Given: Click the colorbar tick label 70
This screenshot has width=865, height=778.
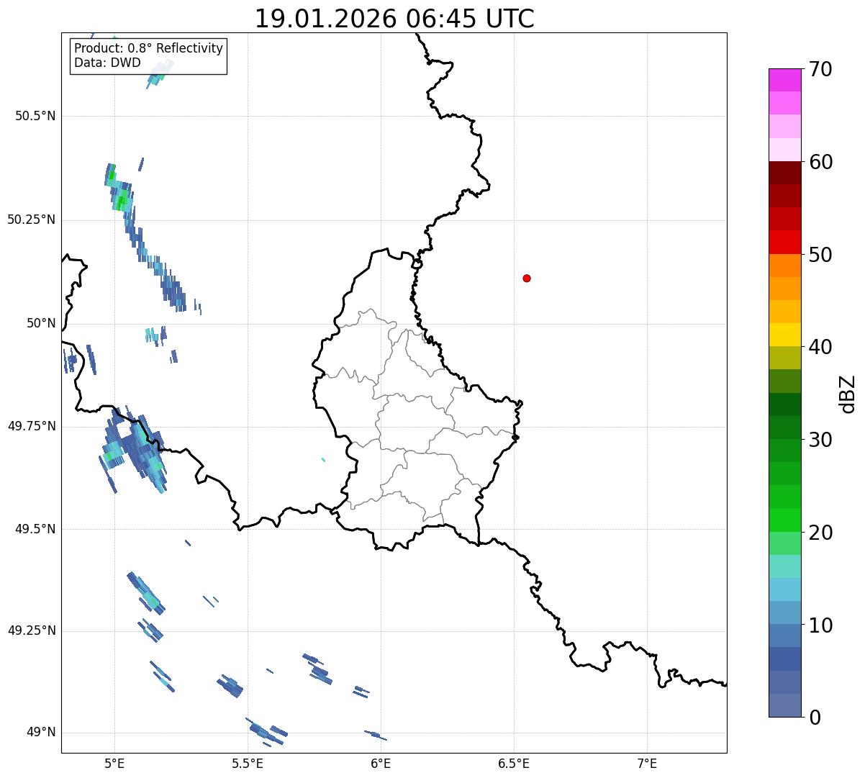Looking at the screenshot, I should tap(820, 69).
